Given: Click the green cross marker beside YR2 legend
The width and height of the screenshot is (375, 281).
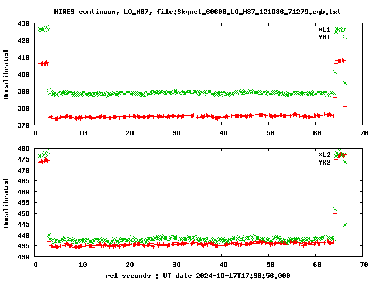Looking at the screenshot, I should click(345, 162).
